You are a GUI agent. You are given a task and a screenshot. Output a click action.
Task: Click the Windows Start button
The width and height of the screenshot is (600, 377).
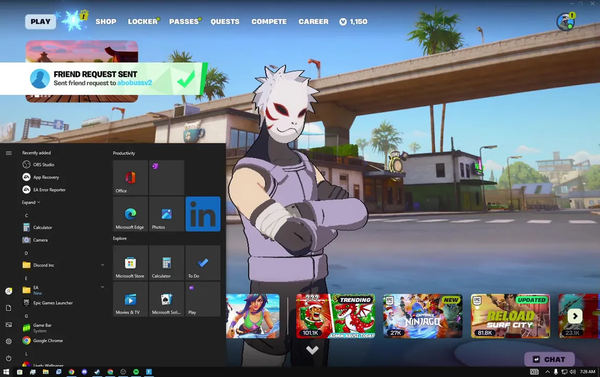6,372
